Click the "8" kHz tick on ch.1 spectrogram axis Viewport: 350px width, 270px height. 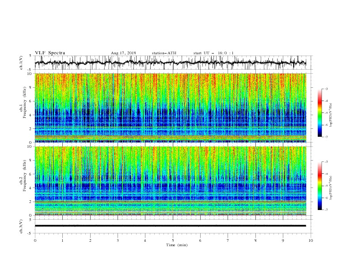point(31,87)
